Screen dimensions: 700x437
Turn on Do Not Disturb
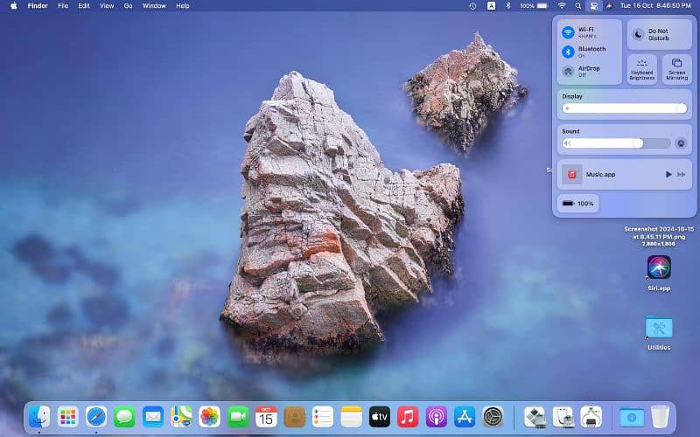639,34
